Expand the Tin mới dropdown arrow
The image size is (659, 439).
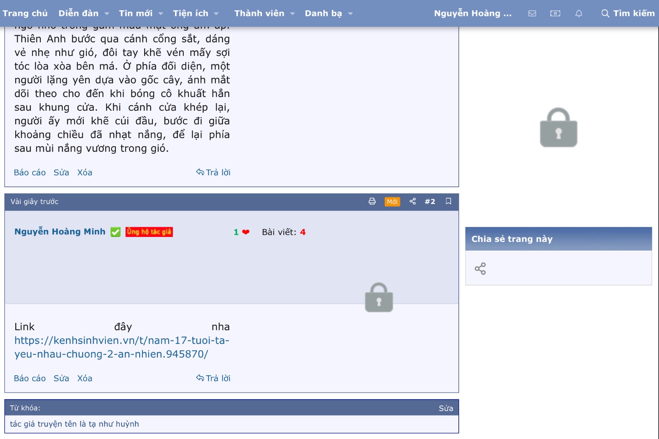[161, 14]
